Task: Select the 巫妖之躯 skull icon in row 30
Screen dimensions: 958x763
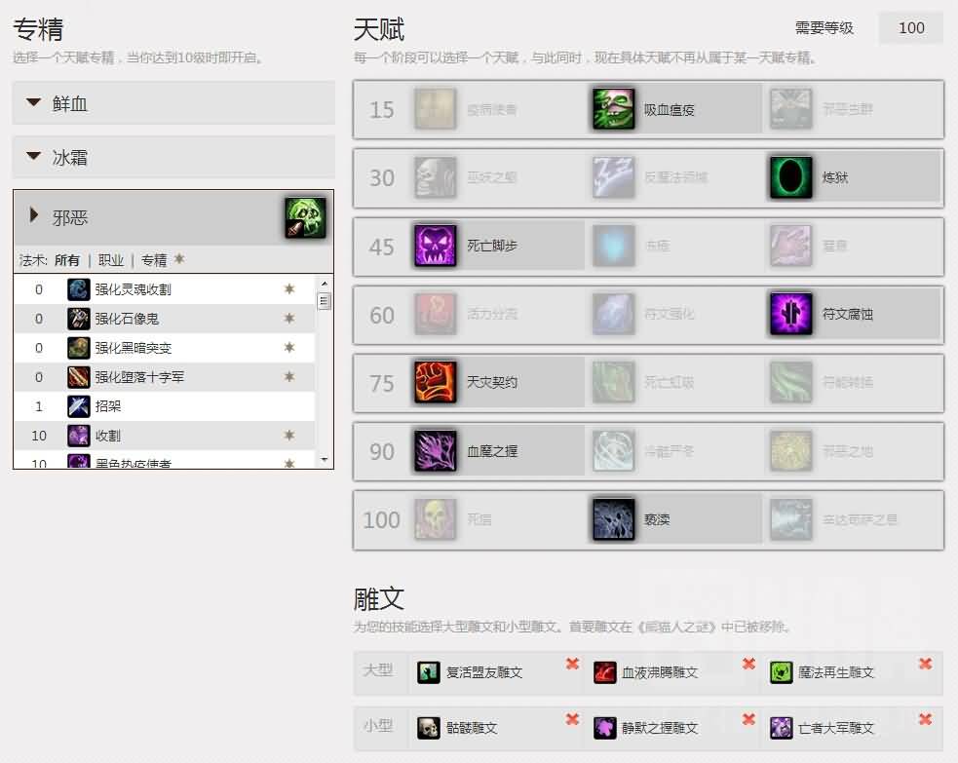Action: pyautogui.click(x=436, y=177)
